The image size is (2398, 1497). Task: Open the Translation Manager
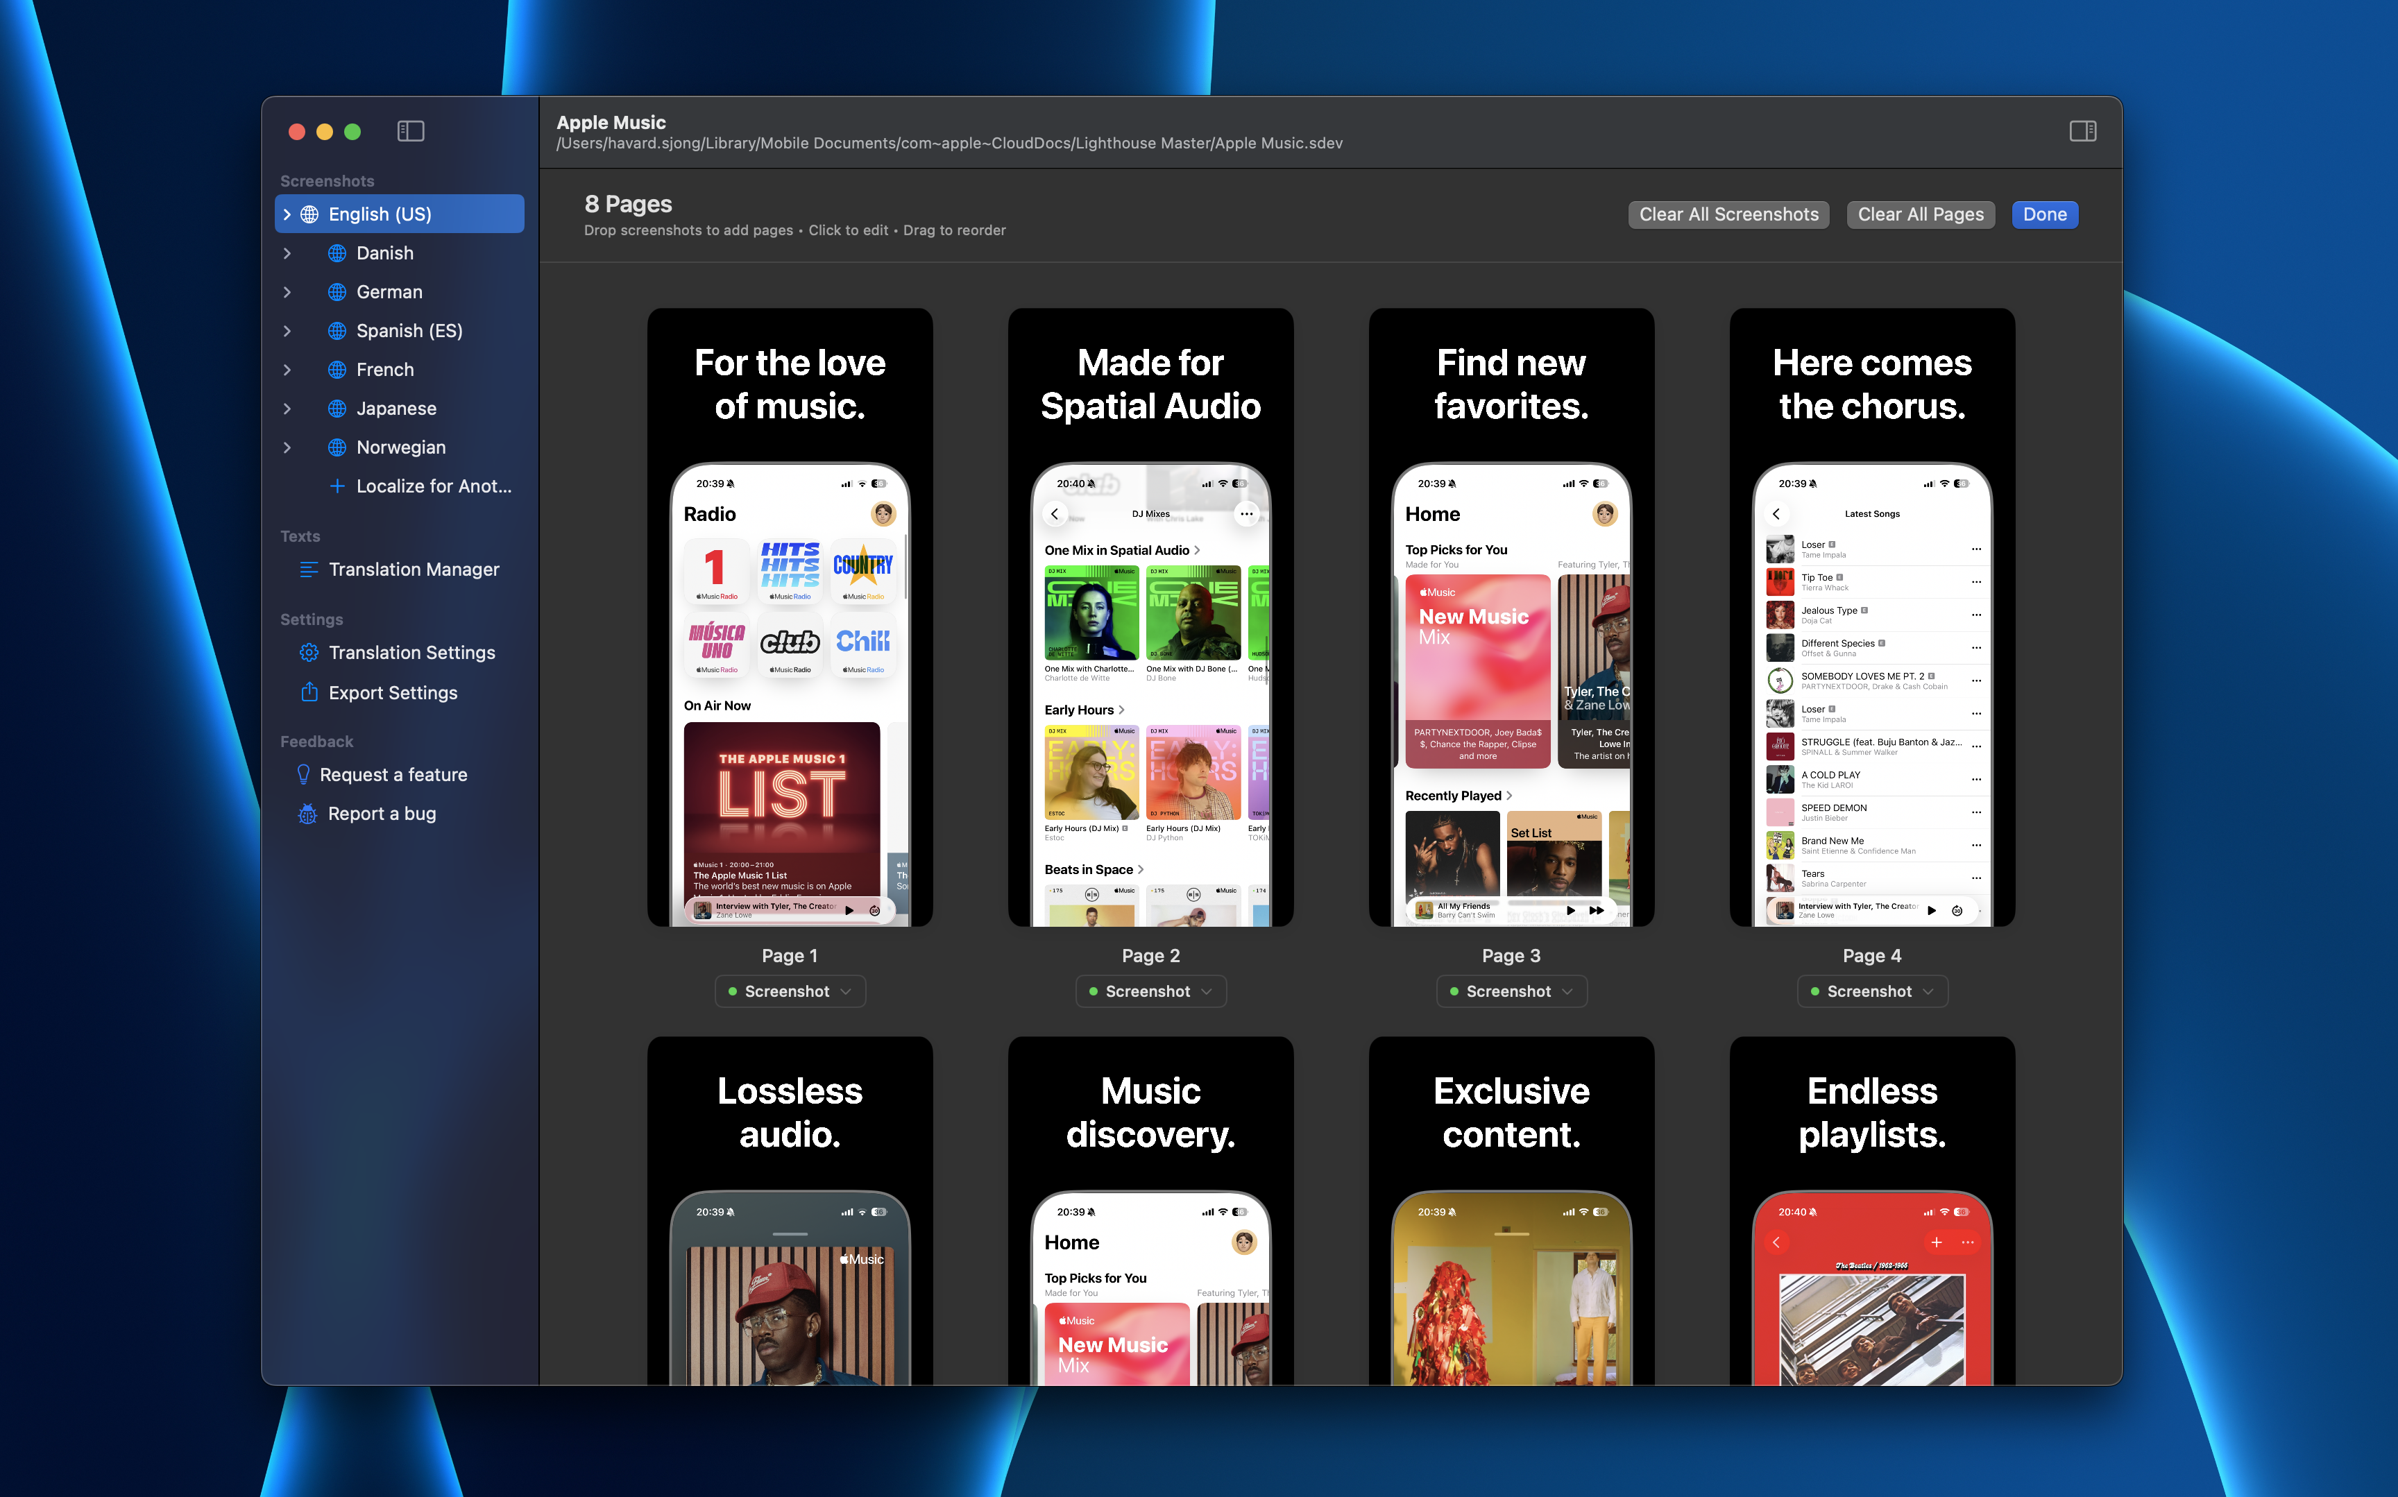413,570
